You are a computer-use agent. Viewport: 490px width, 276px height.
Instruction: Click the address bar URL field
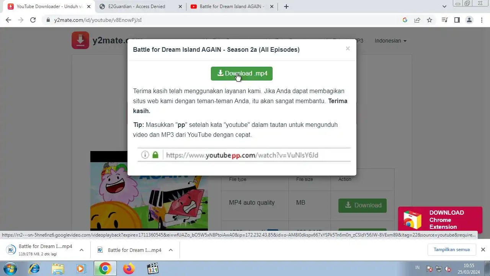[226, 20]
